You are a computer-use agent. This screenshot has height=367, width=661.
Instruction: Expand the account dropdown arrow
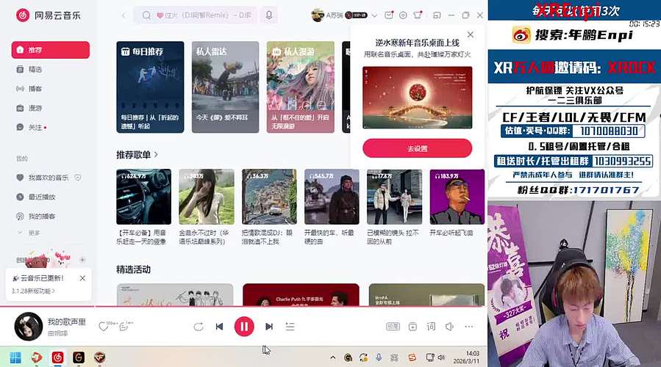point(374,15)
